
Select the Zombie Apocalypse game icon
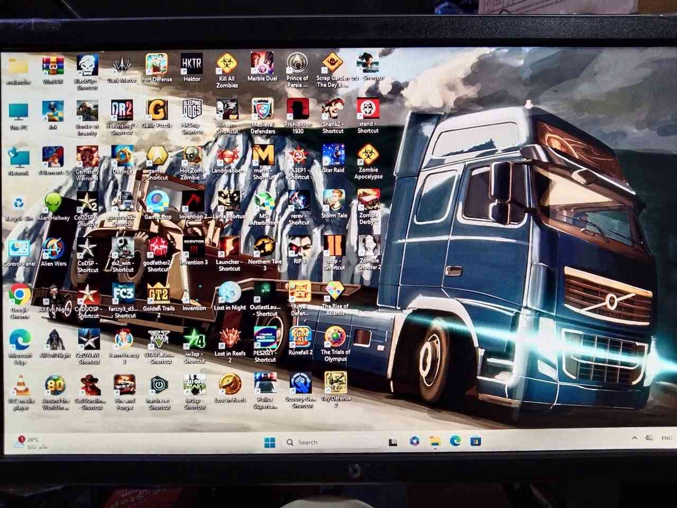pyautogui.click(x=368, y=157)
